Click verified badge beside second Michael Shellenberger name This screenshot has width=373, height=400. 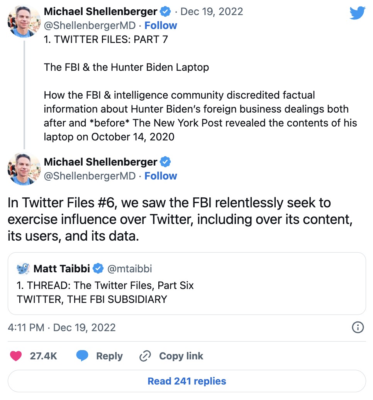[x=165, y=162]
